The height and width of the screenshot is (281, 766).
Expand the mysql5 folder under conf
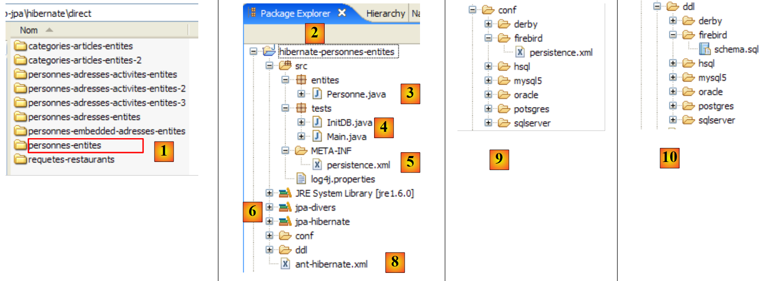click(x=488, y=80)
